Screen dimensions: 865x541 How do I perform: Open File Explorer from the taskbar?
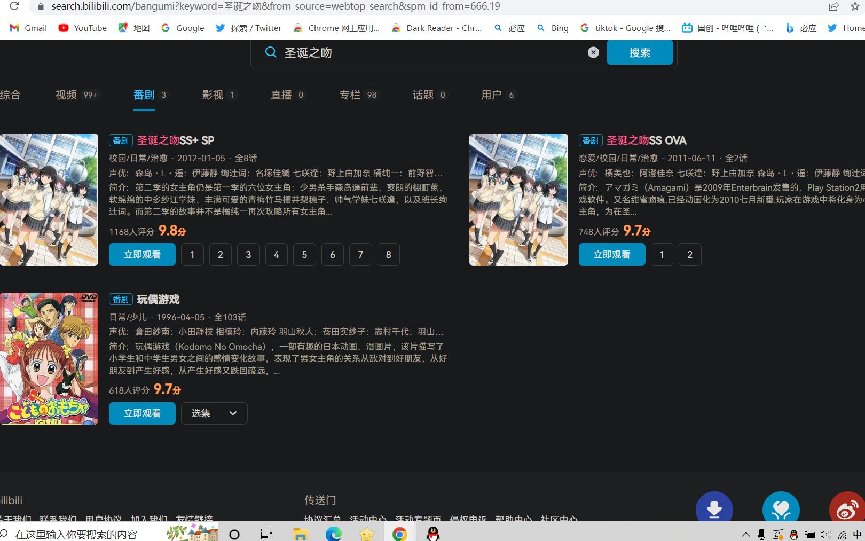coord(300,534)
